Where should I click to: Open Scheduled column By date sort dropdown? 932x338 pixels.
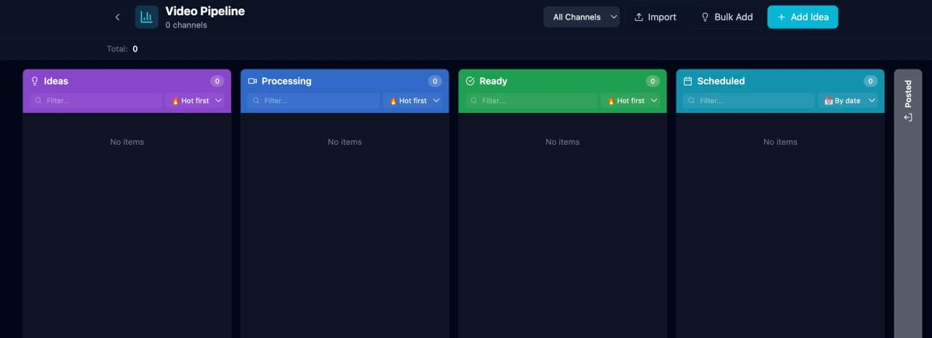tap(849, 101)
